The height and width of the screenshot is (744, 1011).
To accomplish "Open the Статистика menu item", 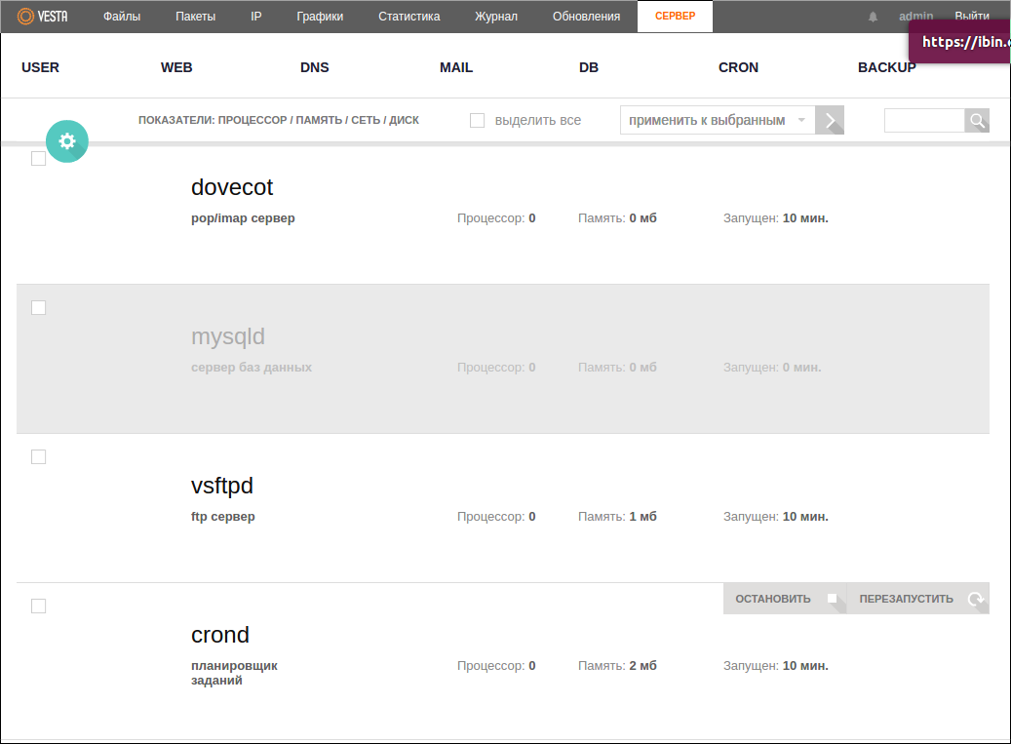I will [x=409, y=17].
